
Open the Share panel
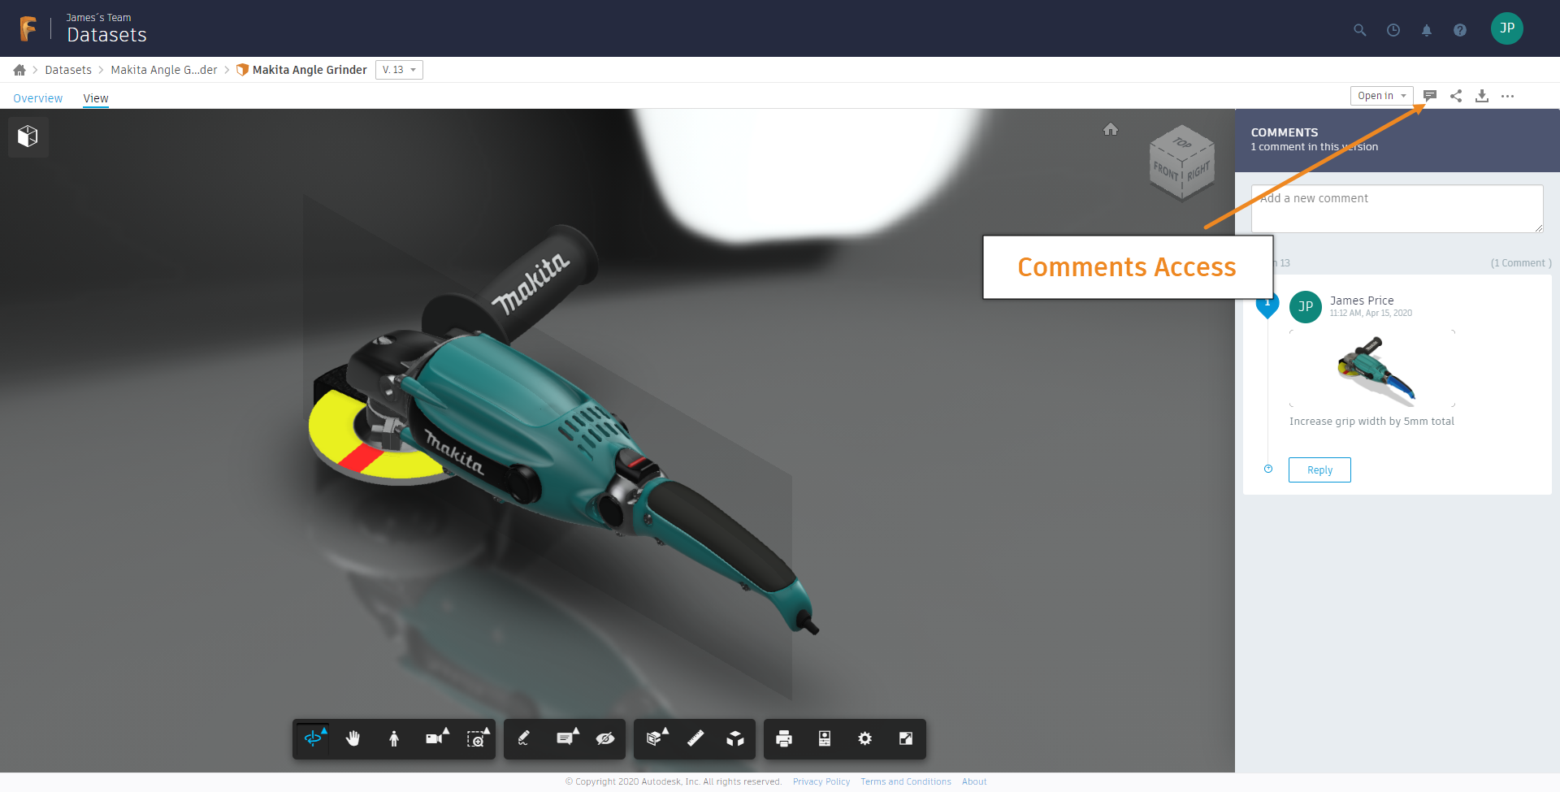[1455, 96]
